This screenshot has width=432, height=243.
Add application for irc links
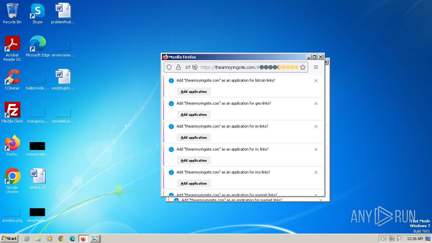(x=194, y=160)
